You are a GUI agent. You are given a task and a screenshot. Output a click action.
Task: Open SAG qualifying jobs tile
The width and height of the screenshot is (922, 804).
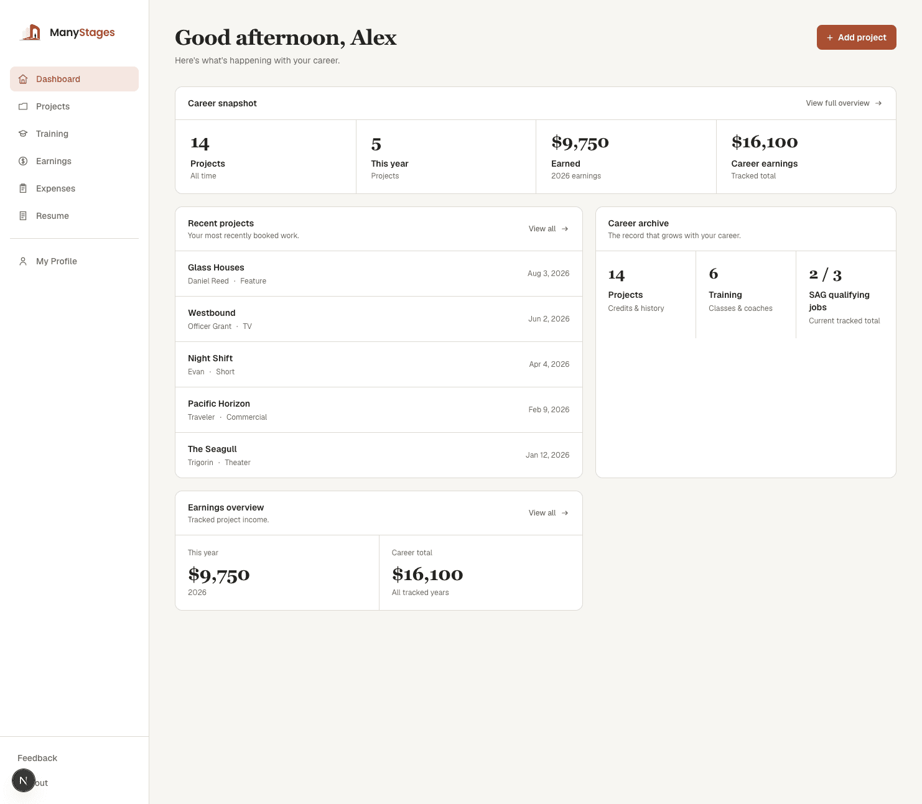(846, 295)
